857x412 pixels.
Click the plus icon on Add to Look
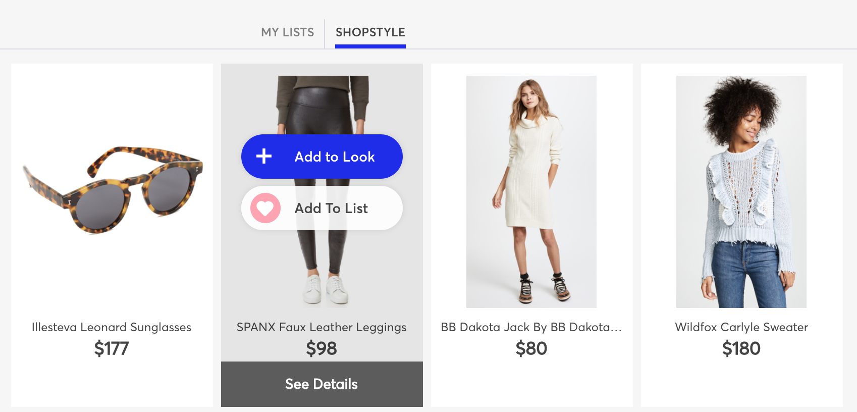point(264,157)
